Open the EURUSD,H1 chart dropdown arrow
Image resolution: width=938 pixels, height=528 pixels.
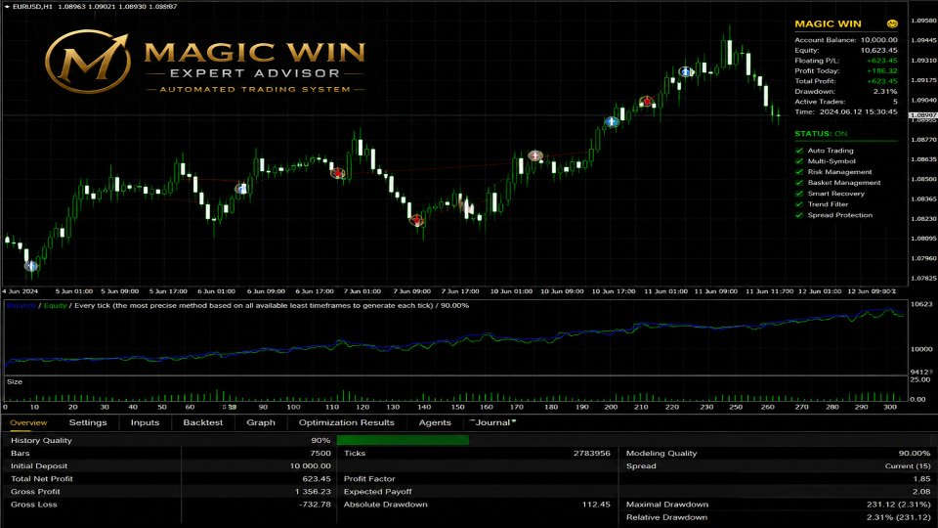click(x=7, y=7)
